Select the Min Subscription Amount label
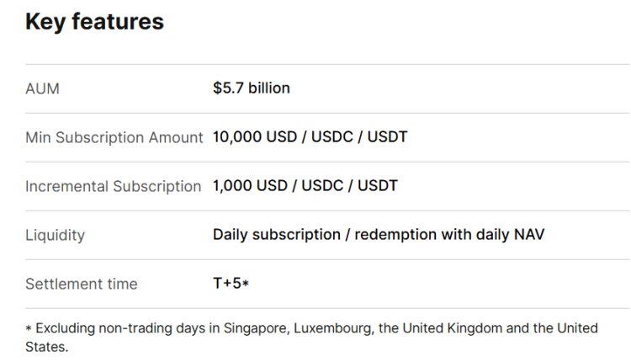 click(114, 137)
